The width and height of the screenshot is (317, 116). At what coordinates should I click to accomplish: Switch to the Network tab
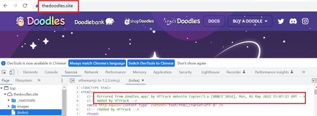pos(91,72)
